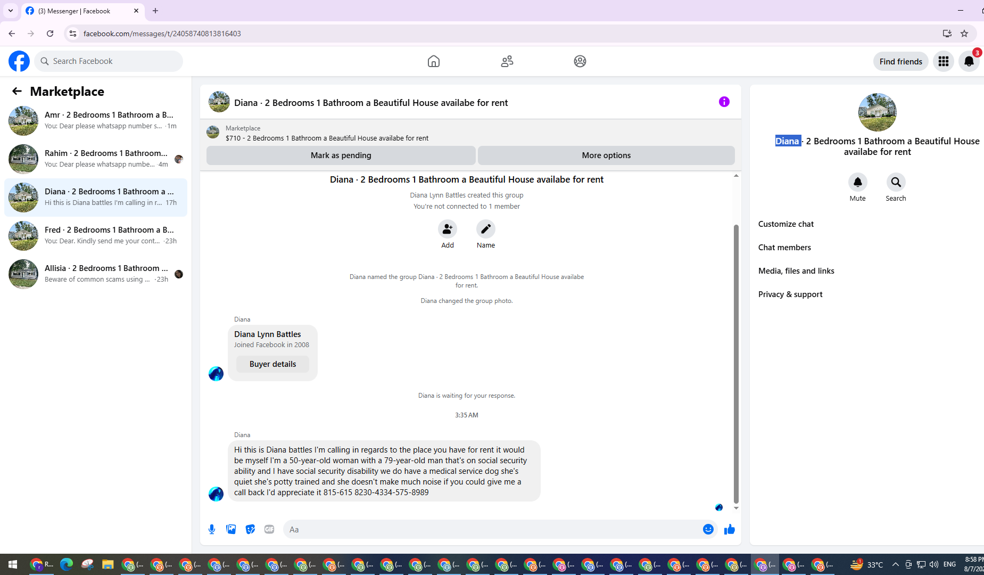Click the chat scrollbar thumb
This screenshot has width=984, height=575.
pyautogui.click(x=737, y=364)
